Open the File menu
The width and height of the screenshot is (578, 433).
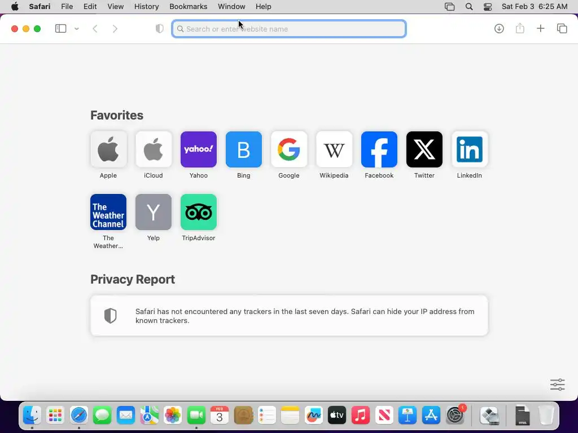point(67,7)
